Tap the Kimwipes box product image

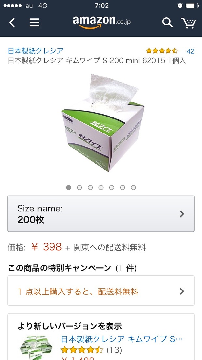pyautogui.click(x=103, y=123)
